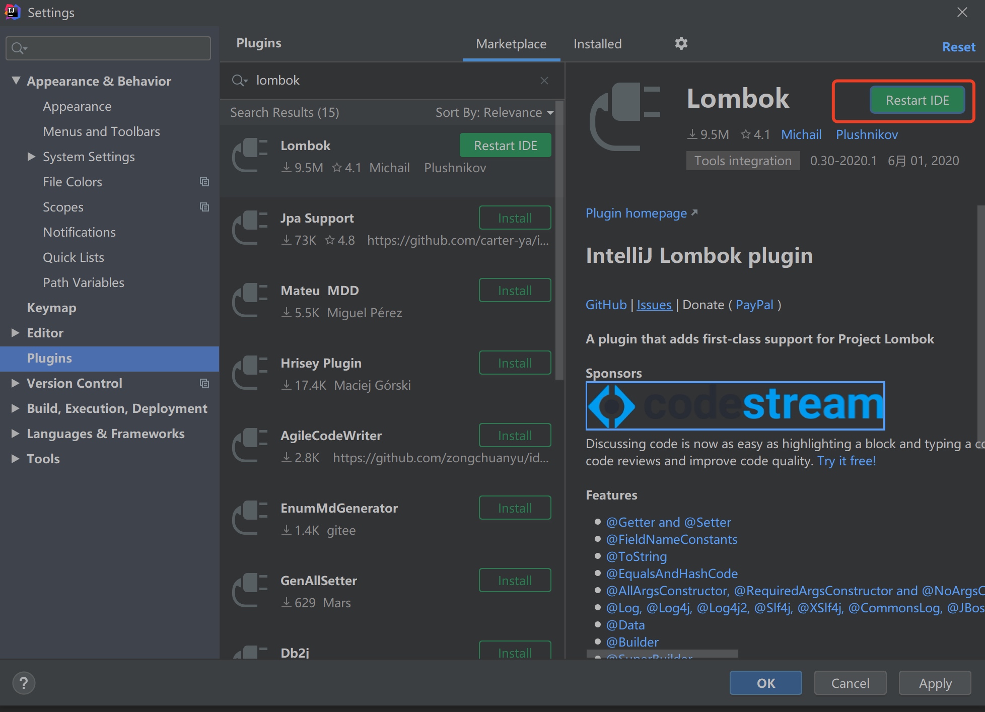
Task: Click the codestream sponsor banner
Action: 735,405
